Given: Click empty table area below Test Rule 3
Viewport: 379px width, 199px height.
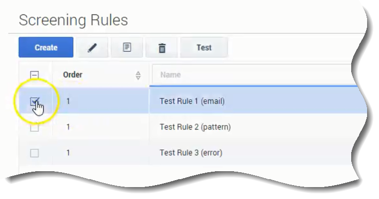Looking at the screenshot, I should point(198,170).
